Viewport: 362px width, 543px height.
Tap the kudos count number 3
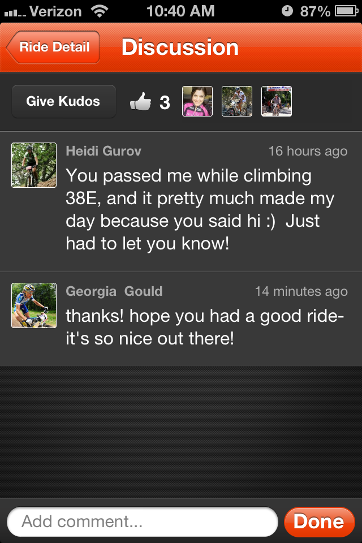click(x=165, y=102)
